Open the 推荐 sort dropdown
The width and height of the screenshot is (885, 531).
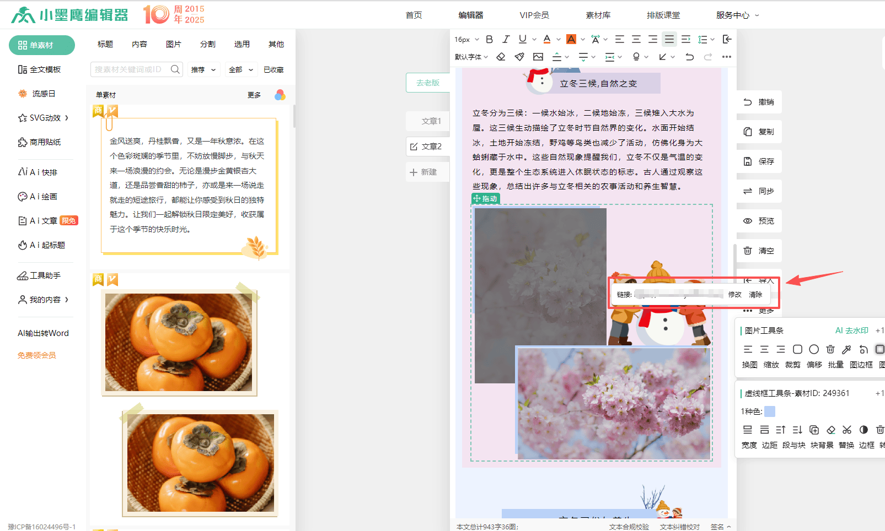pyautogui.click(x=203, y=70)
